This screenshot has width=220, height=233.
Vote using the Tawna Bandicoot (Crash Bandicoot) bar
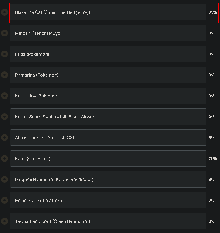108,221
